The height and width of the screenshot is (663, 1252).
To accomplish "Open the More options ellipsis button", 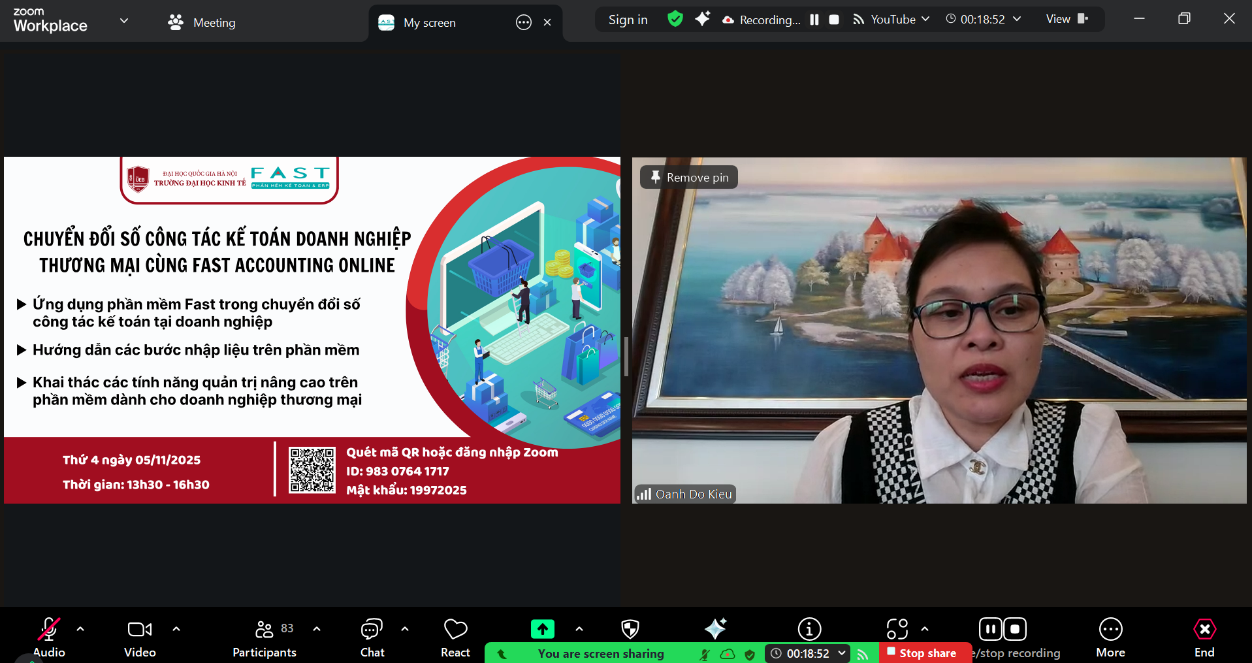I will [1110, 638].
